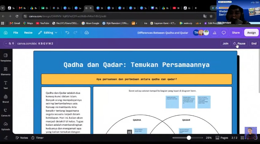The image size is (260, 144).
Task: Open the Share button
Action: click(235, 33)
